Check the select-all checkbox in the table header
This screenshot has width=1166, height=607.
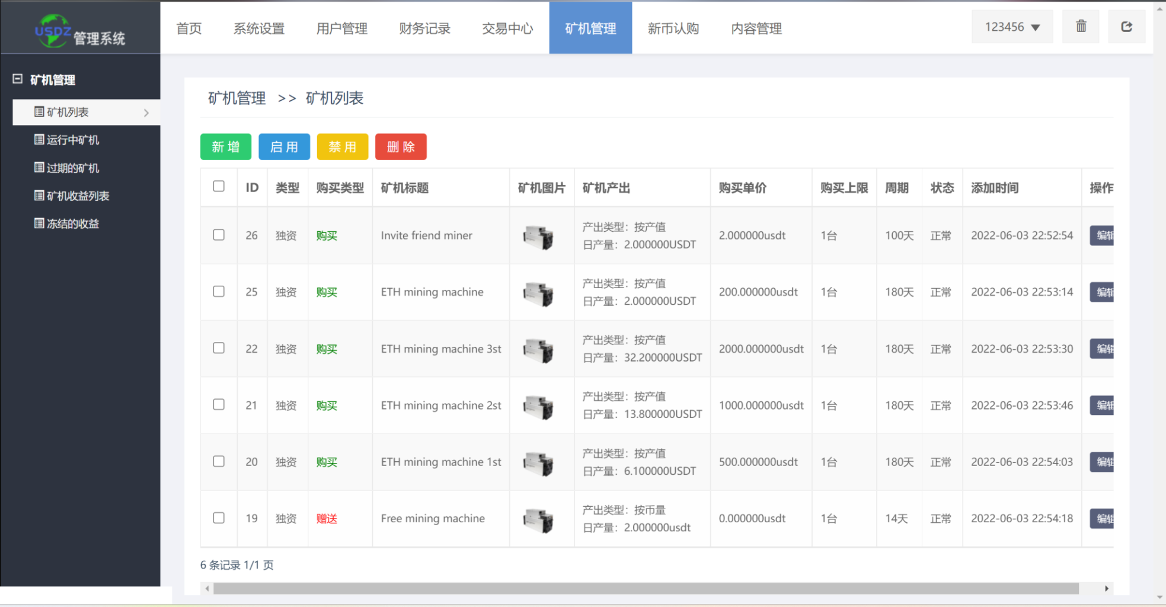click(219, 186)
